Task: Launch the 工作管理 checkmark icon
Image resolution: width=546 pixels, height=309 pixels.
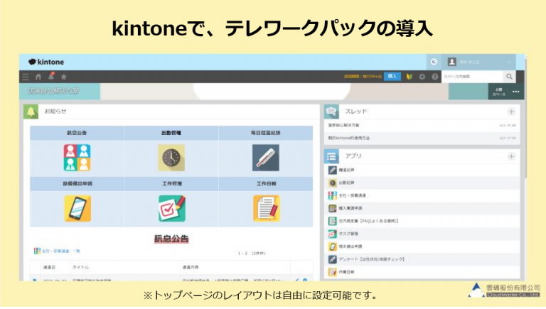Action: pyautogui.click(x=171, y=208)
